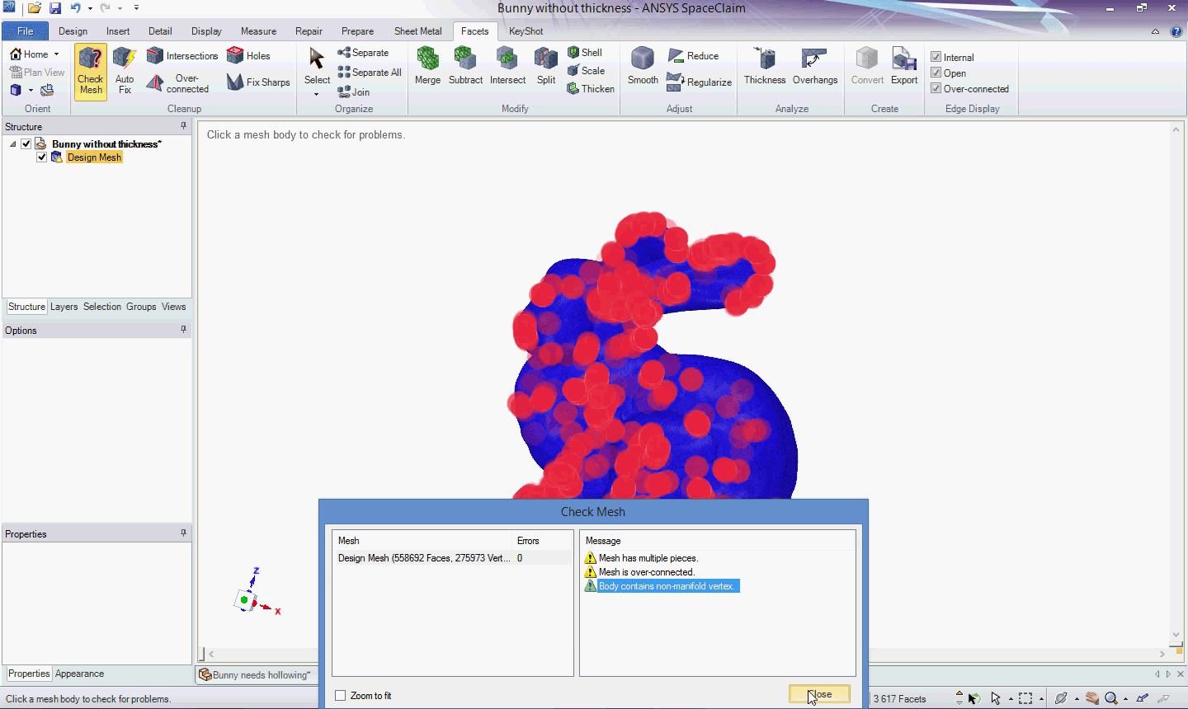
Task: Open the Over-connected cleanup tool
Action: pyautogui.click(x=178, y=83)
